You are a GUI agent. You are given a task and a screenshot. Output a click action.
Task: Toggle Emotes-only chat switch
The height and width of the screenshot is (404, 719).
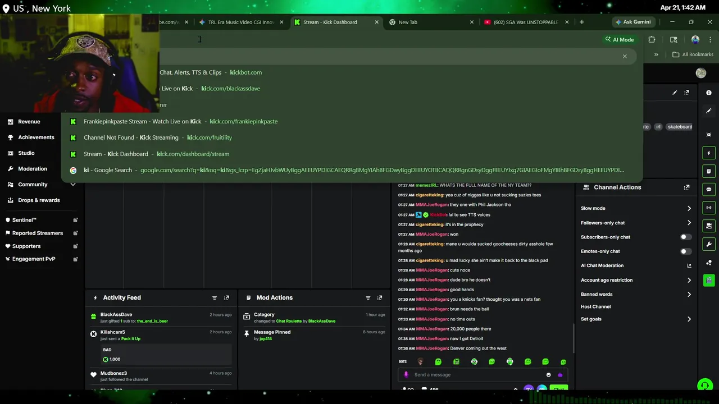pyautogui.click(x=685, y=251)
